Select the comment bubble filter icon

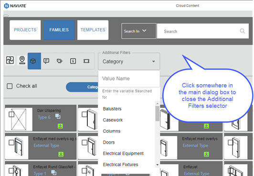click(x=46, y=61)
